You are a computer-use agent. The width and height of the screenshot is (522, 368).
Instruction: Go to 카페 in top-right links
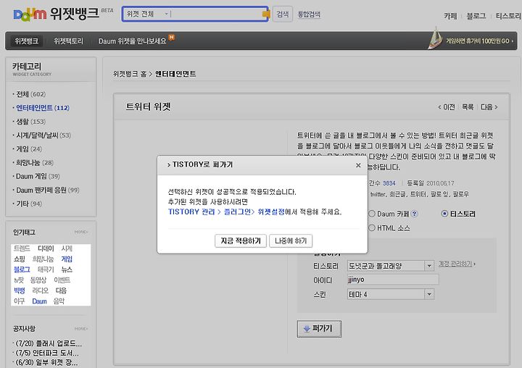tap(450, 16)
